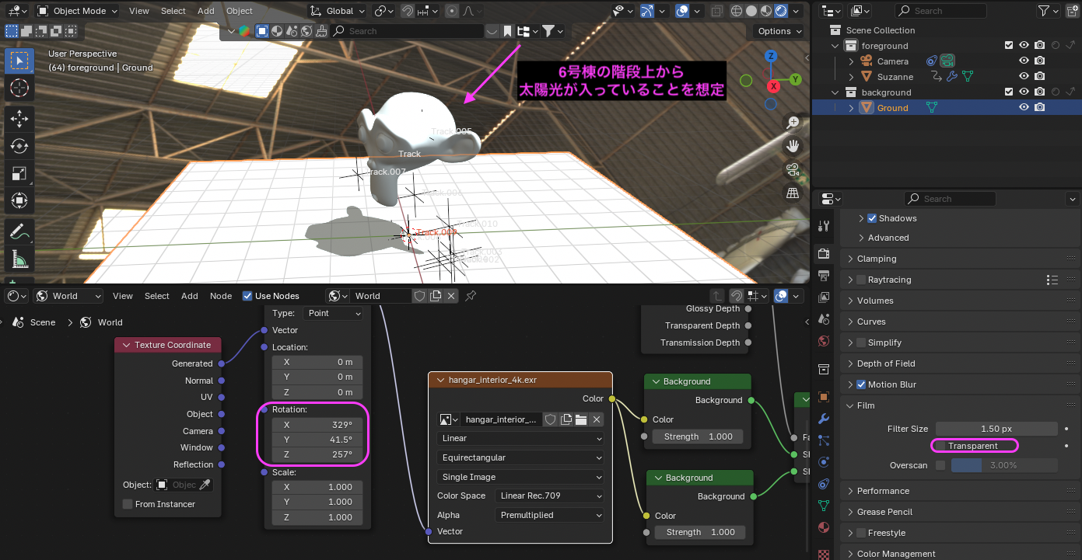The width and height of the screenshot is (1082, 560).
Task: Select the Scale tool
Action: (x=19, y=173)
